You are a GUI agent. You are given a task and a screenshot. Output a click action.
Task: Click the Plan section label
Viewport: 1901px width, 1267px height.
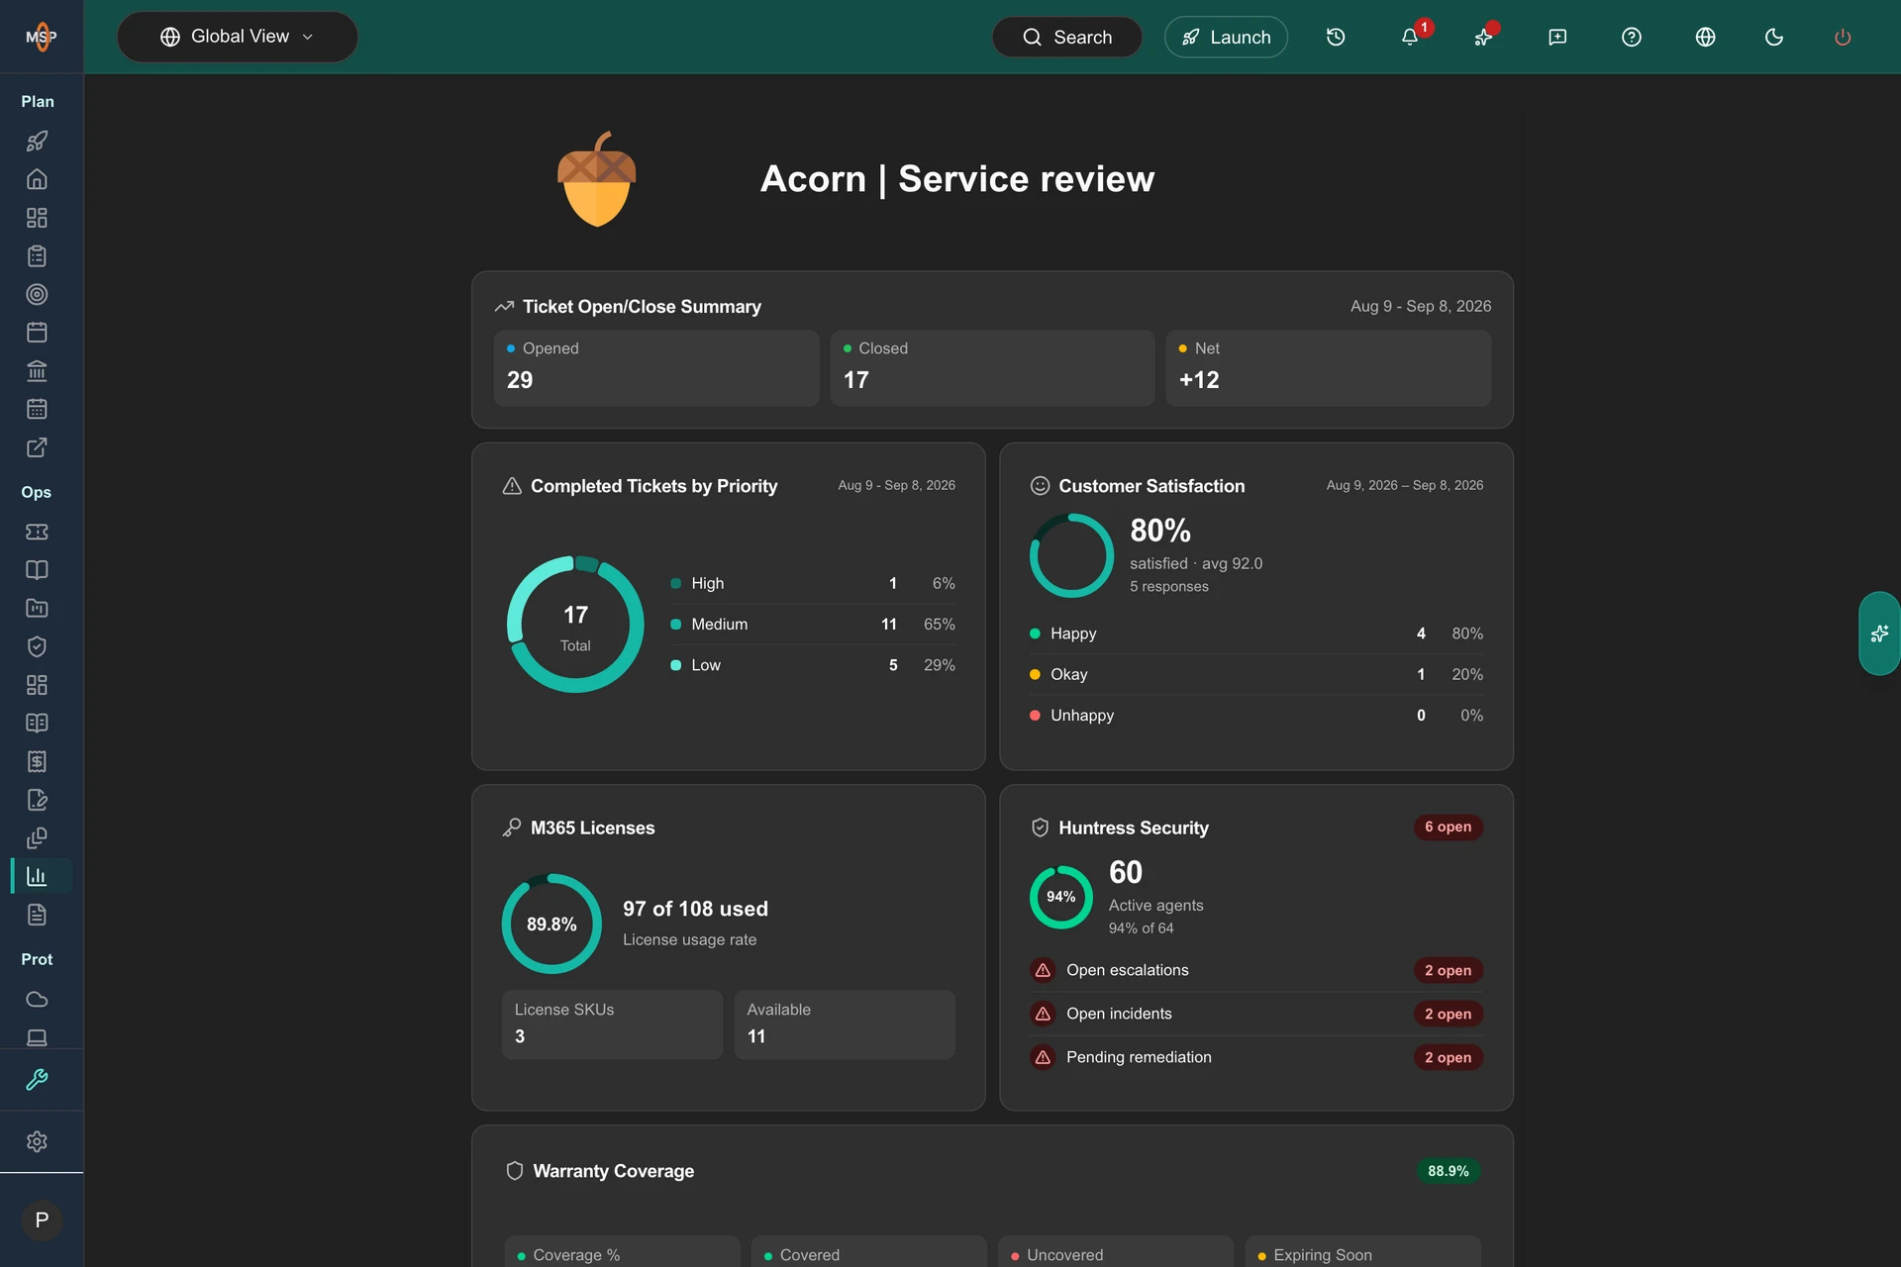38,101
